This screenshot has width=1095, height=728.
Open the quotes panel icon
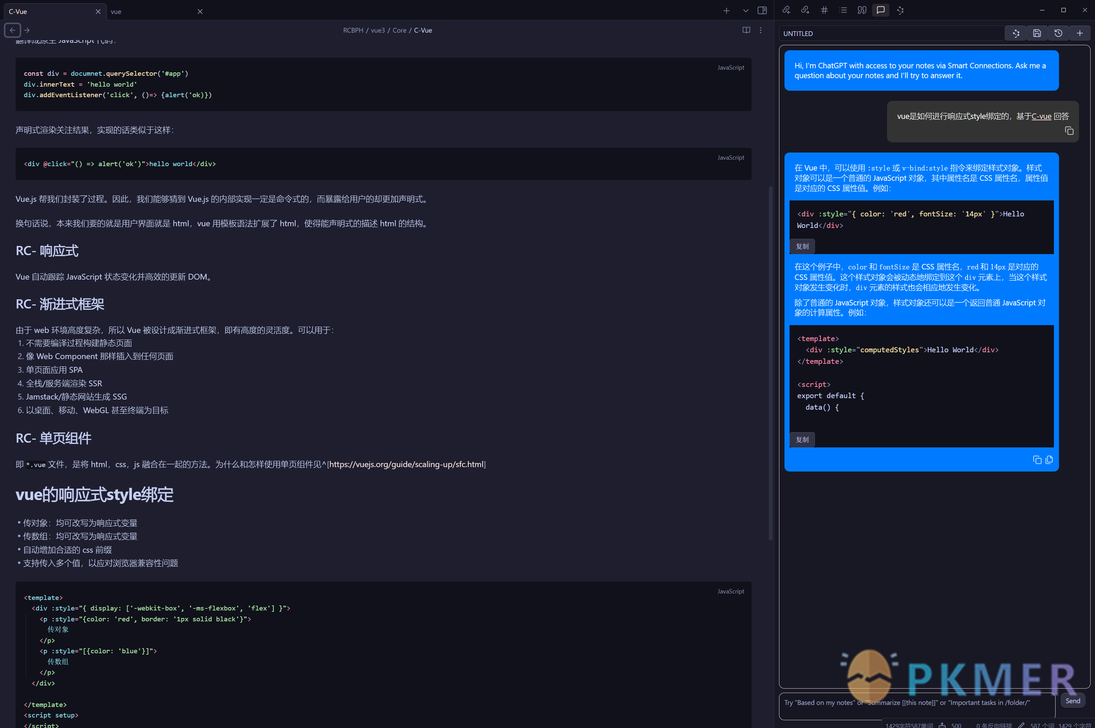(x=862, y=10)
